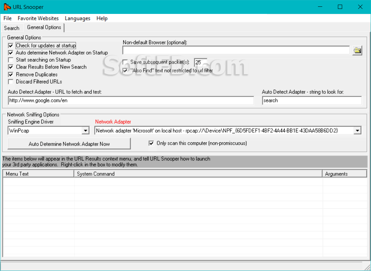Screen dimensions: 371x271
Task: Open the Network Adapter dropdown arrow
Action: [357, 131]
